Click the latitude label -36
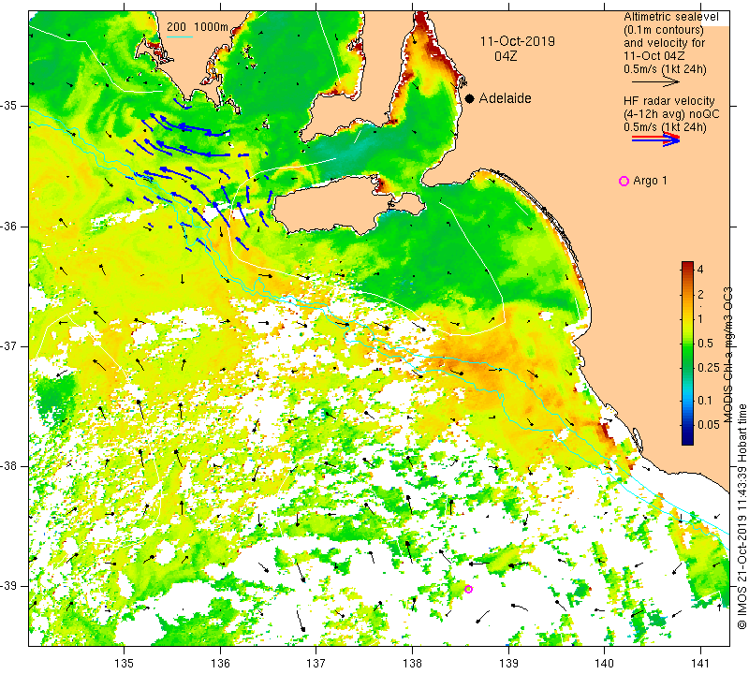 8,226
